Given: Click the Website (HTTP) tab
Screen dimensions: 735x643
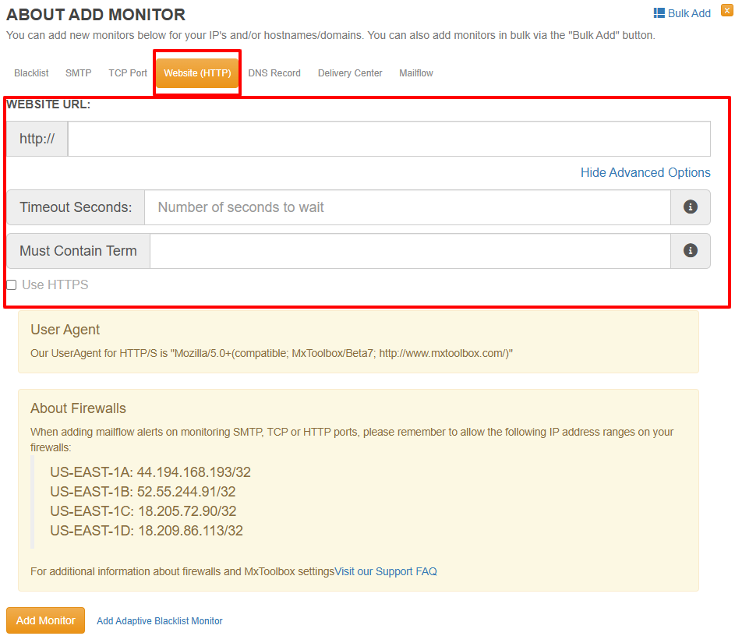Looking at the screenshot, I should pyautogui.click(x=197, y=73).
